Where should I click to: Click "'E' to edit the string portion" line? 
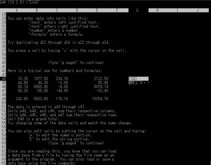click(59, 139)
